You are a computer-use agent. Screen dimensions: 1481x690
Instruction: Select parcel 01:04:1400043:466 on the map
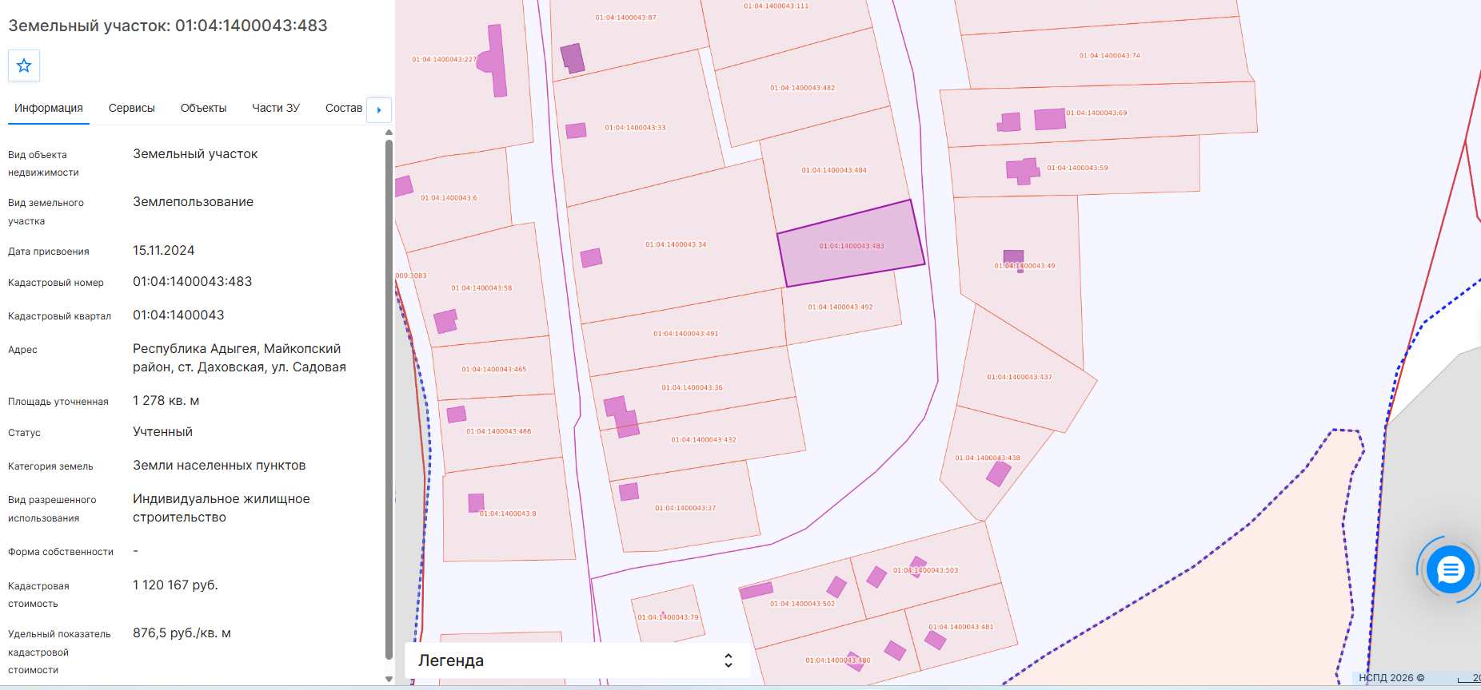point(498,431)
